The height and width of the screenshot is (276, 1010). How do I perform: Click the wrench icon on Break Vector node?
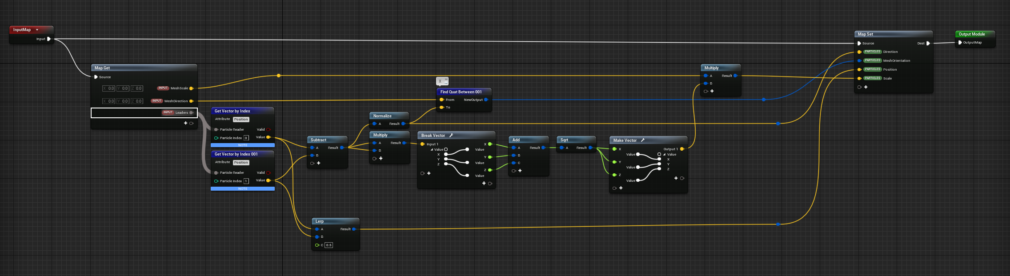pos(451,136)
